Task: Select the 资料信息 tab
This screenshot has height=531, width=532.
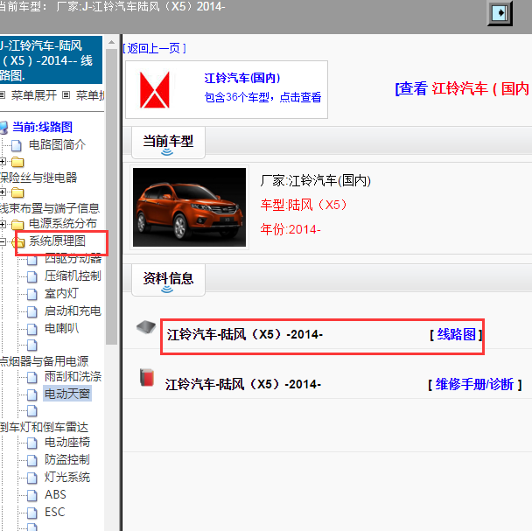Action: [168, 280]
